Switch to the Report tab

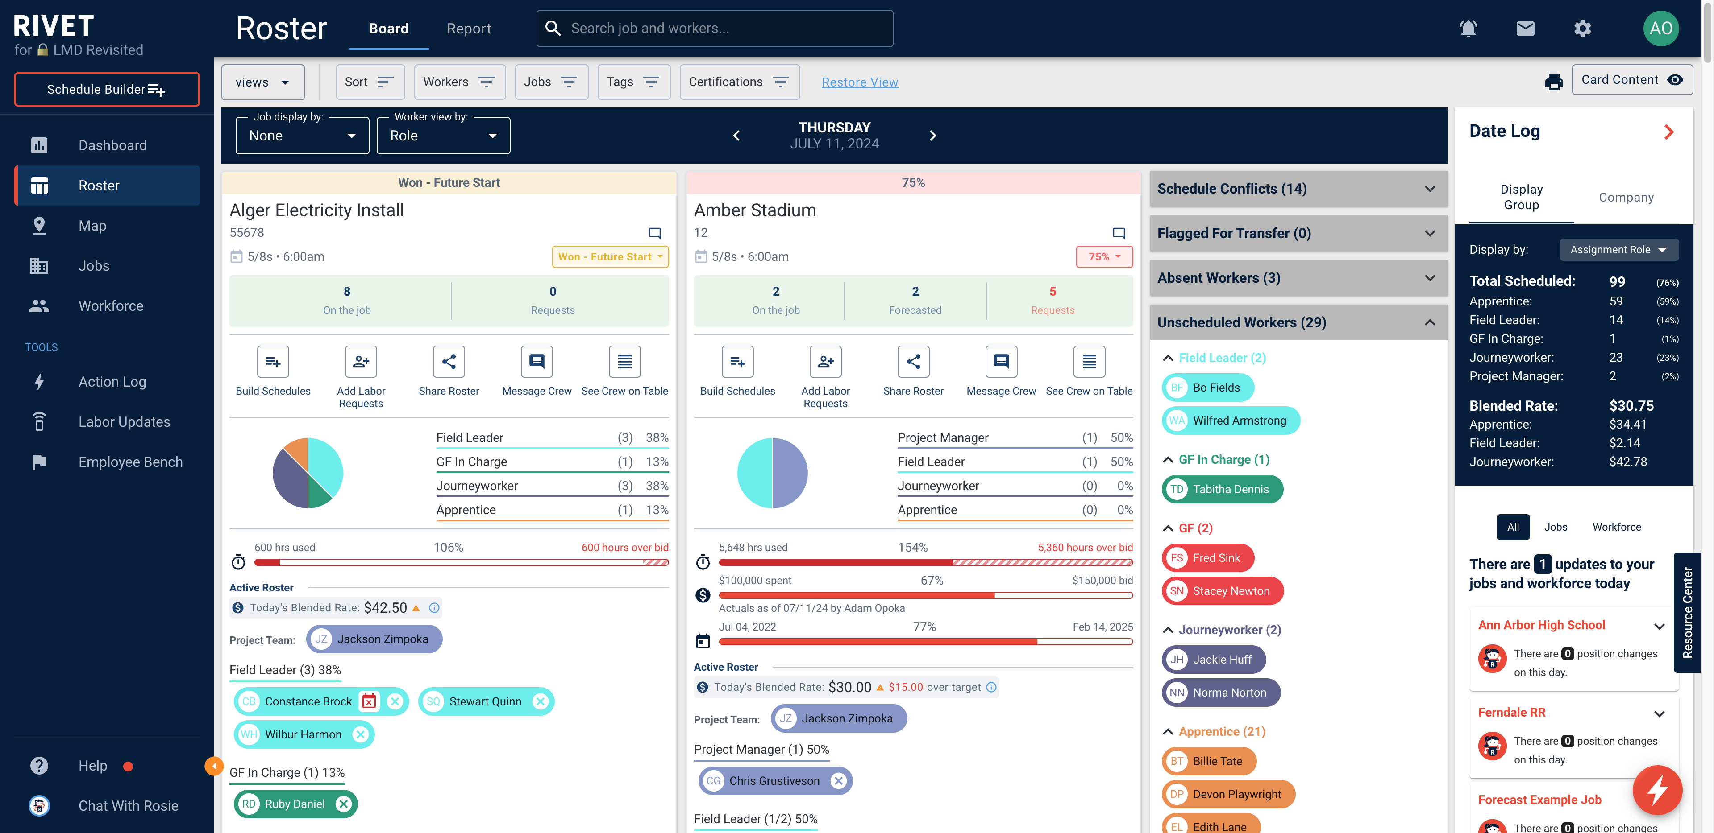point(468,28)
